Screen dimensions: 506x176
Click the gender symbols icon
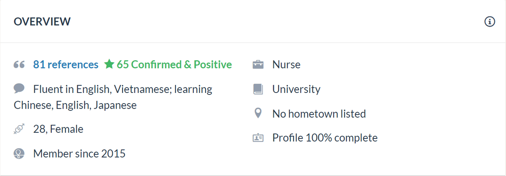click(x=19, y=129)
